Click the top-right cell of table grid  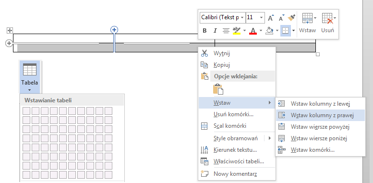pyautogui.click(x=108, y=111)
